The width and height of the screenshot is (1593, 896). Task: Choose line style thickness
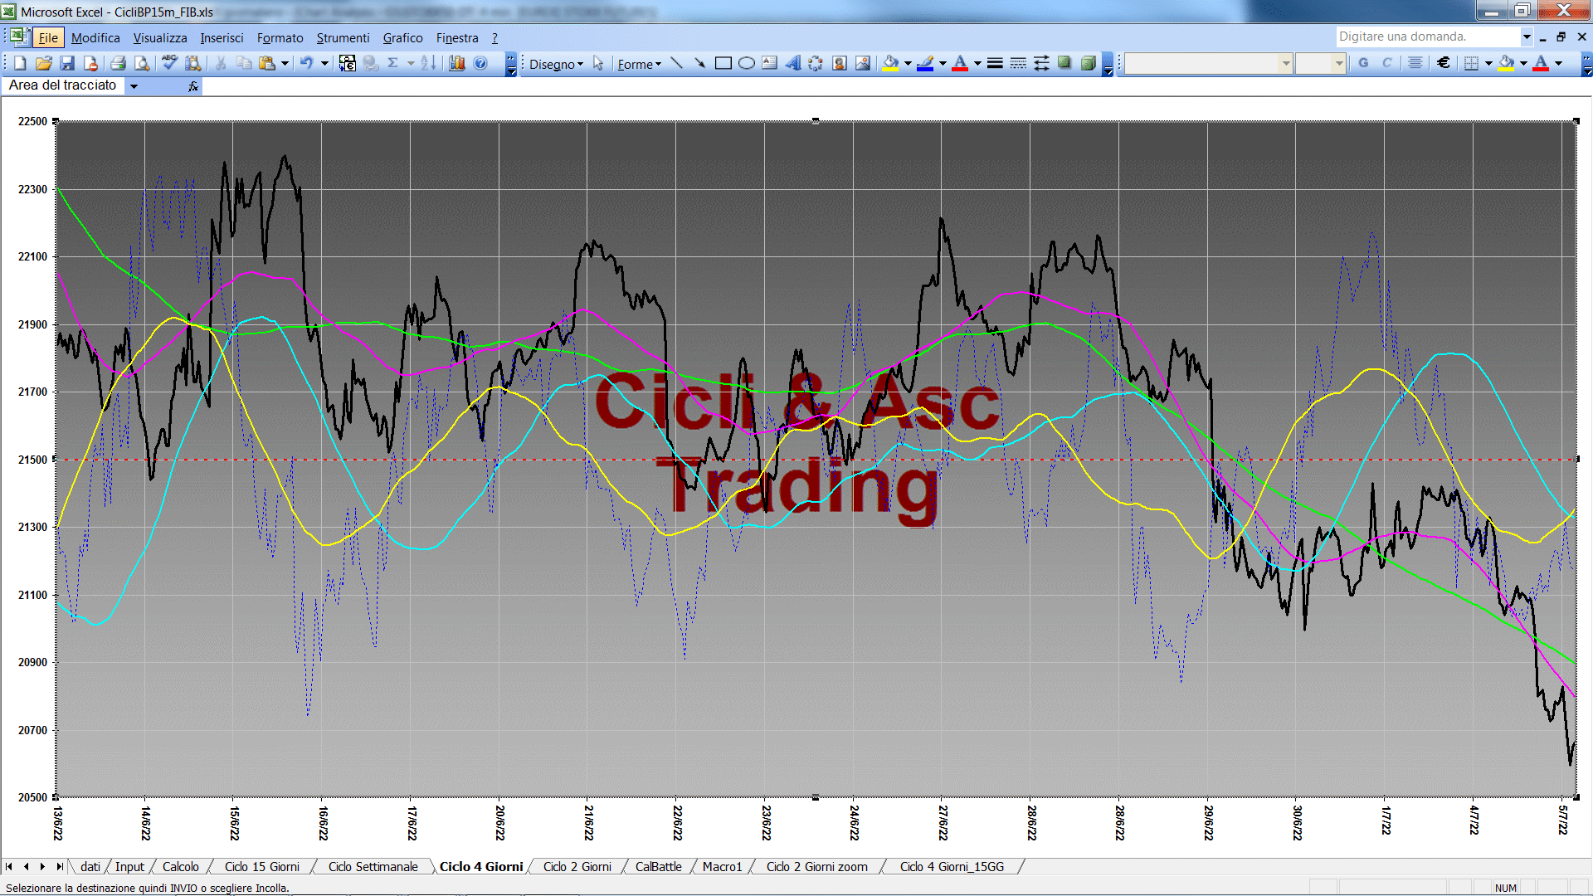(995, 64)
